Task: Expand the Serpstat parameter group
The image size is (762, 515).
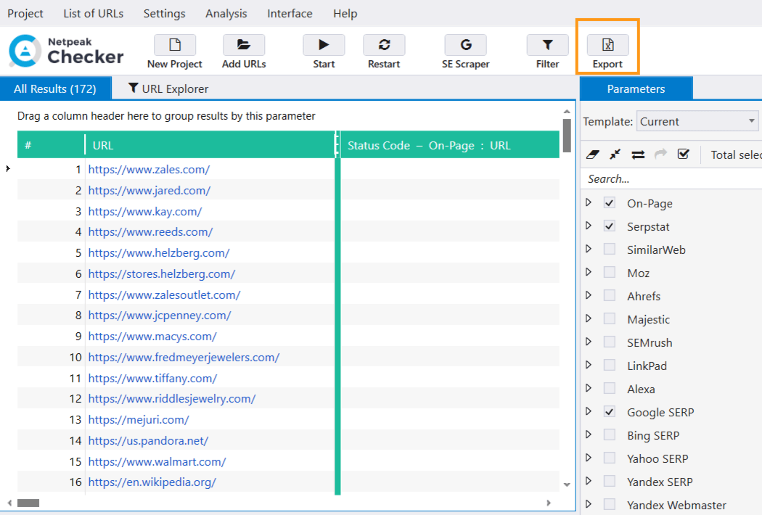Action: [x=589, y=226]
